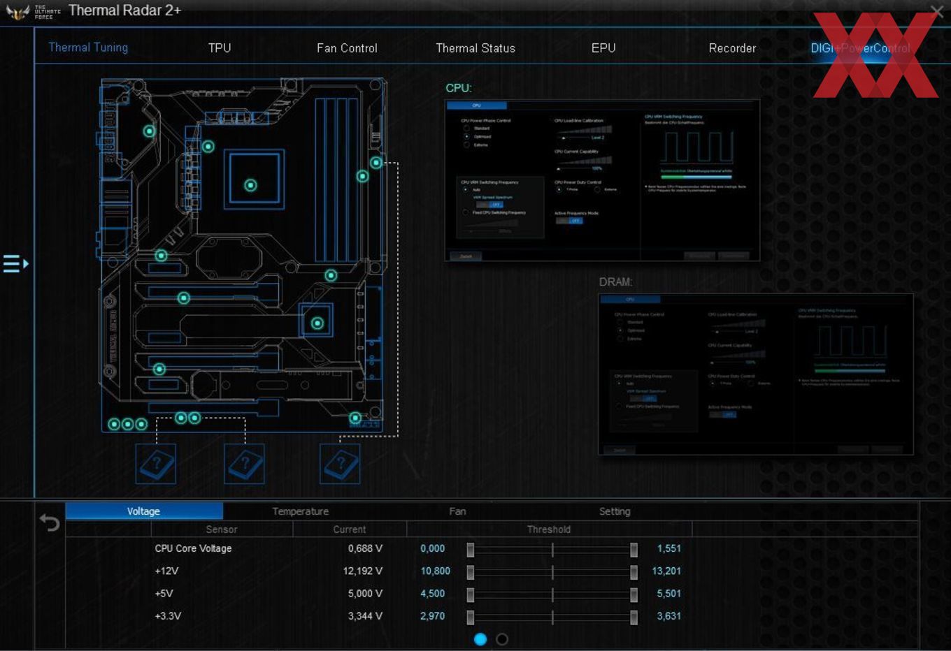Screen dimensions: 951x651
Task: Select sensor dot near rear I/O above first PCIe slot
Action: (162, 256)
